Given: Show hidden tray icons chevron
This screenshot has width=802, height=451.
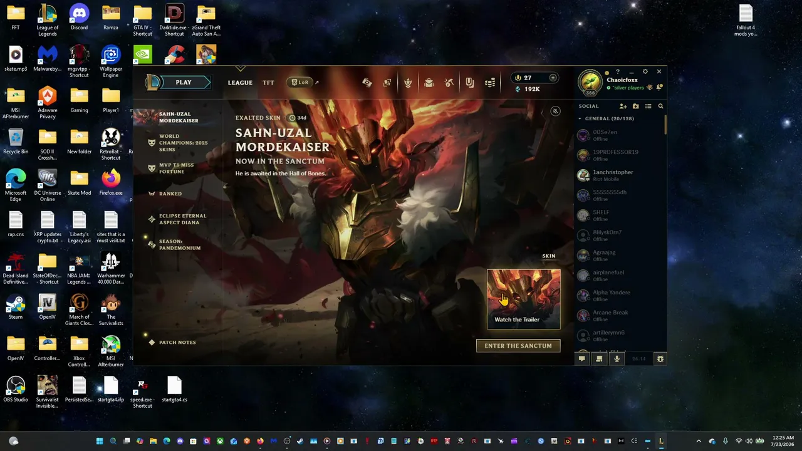Looking at the screenshot, I should coord(699,441).
